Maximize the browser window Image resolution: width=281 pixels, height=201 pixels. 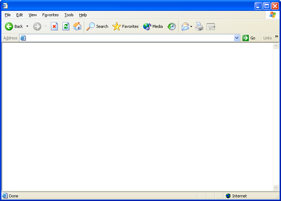[267, 6]
